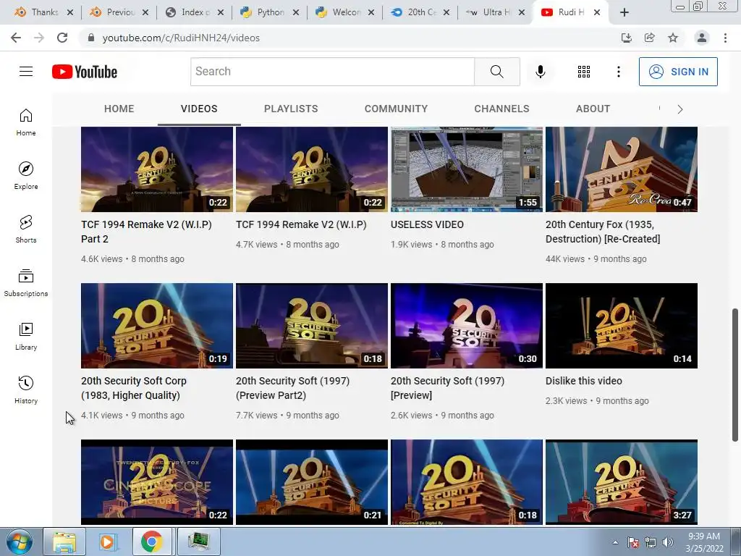
Task: Select the VIDEOS channel tab
Action: coord(199,109)
